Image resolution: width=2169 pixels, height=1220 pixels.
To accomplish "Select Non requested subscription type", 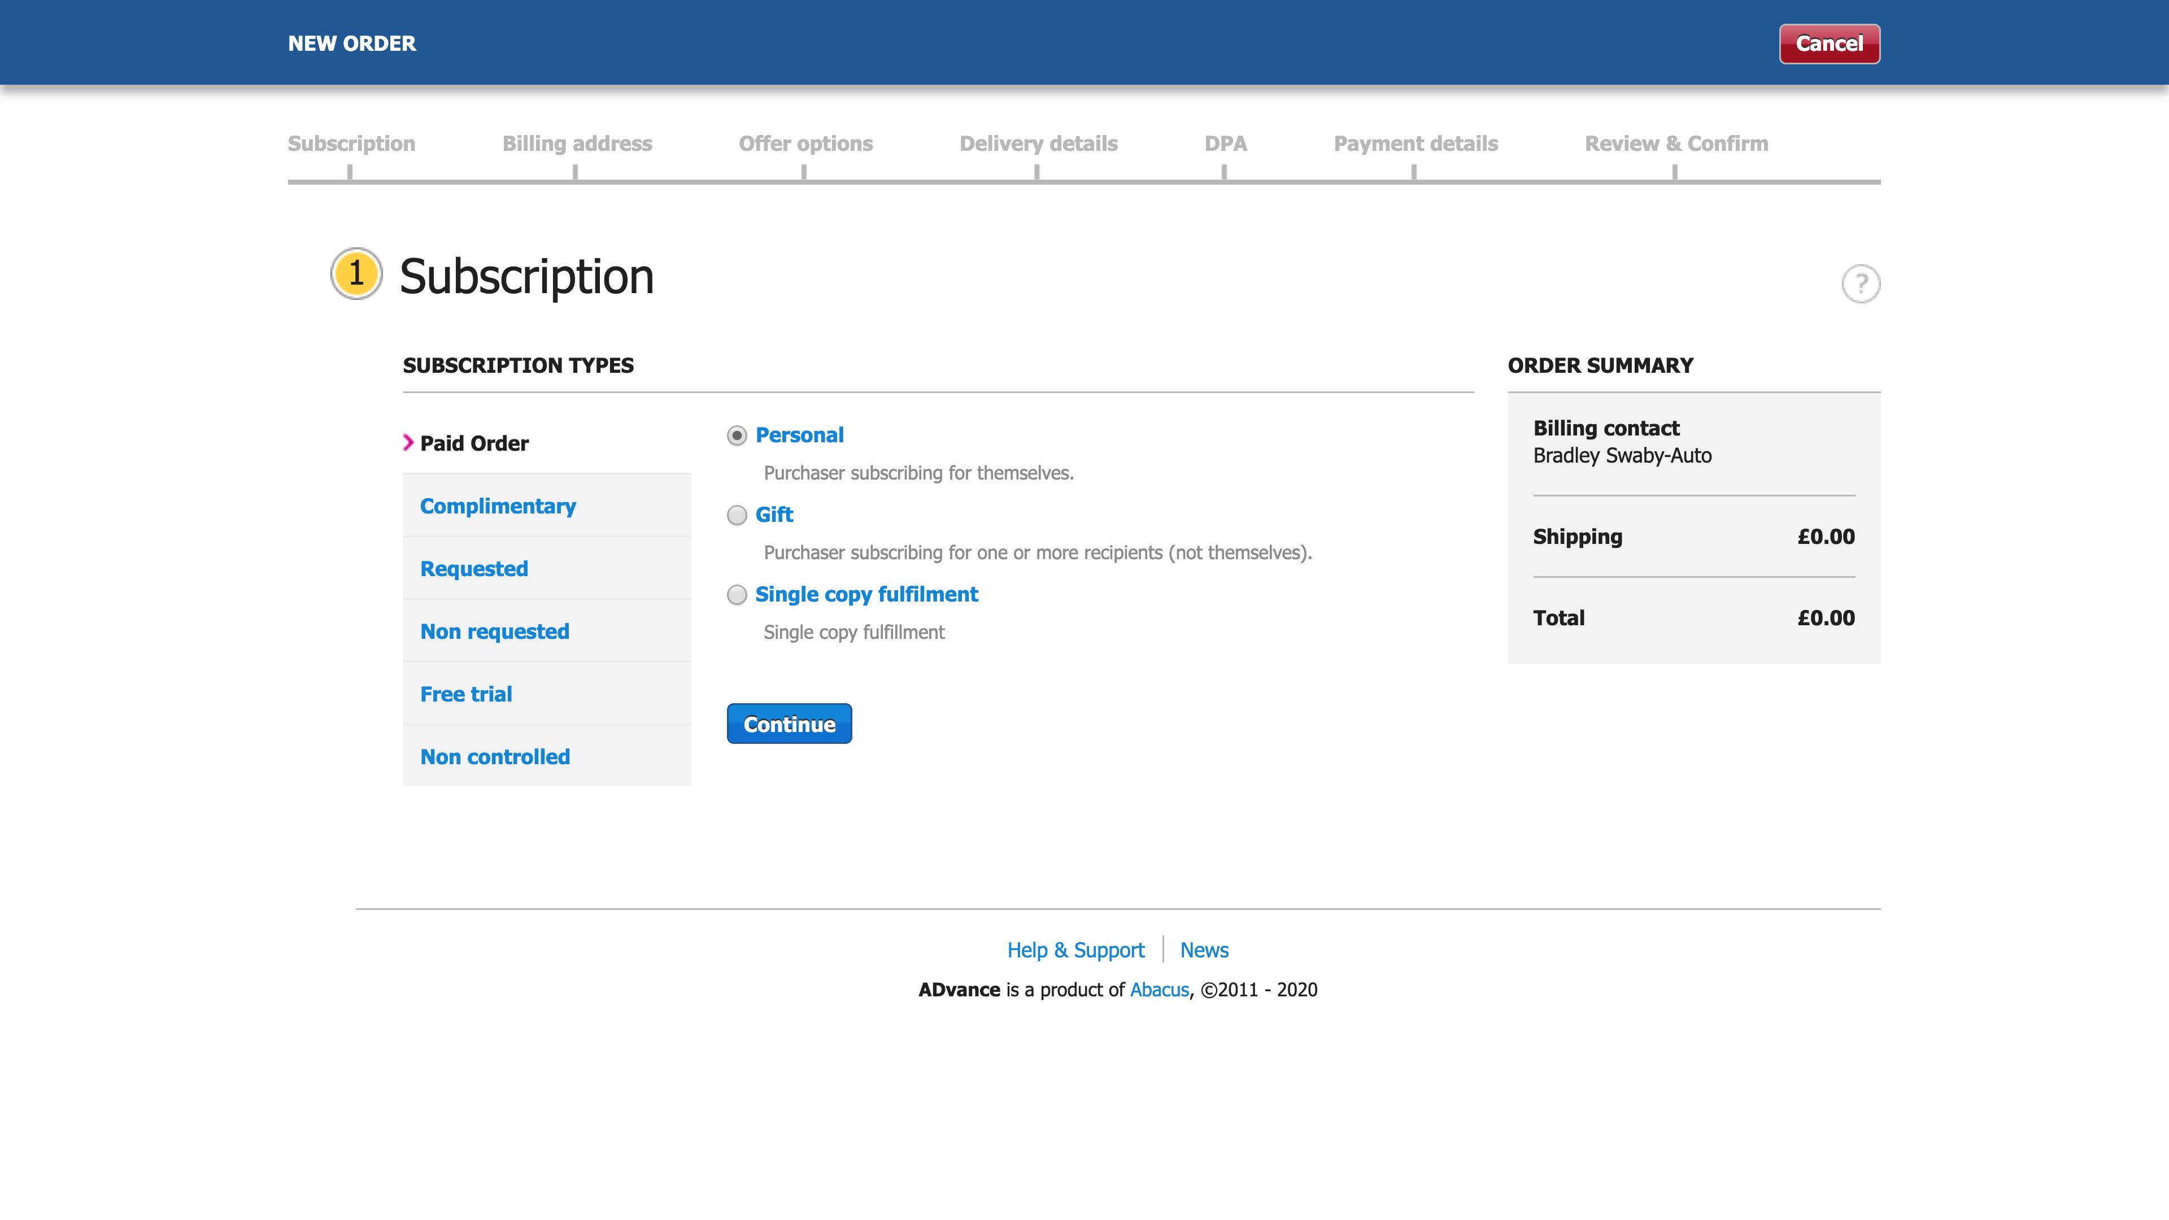I will click(x=494, y=631).
